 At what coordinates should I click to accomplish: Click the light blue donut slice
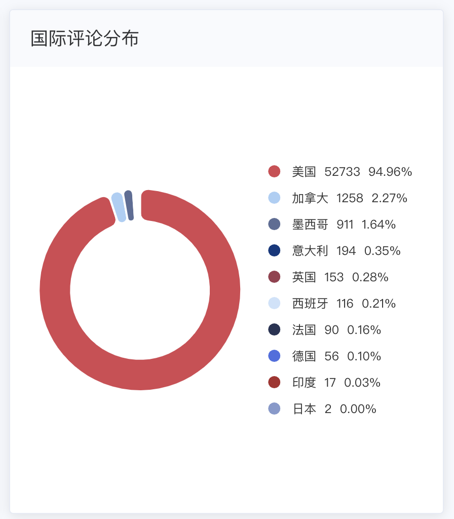[x=118, y=207]
